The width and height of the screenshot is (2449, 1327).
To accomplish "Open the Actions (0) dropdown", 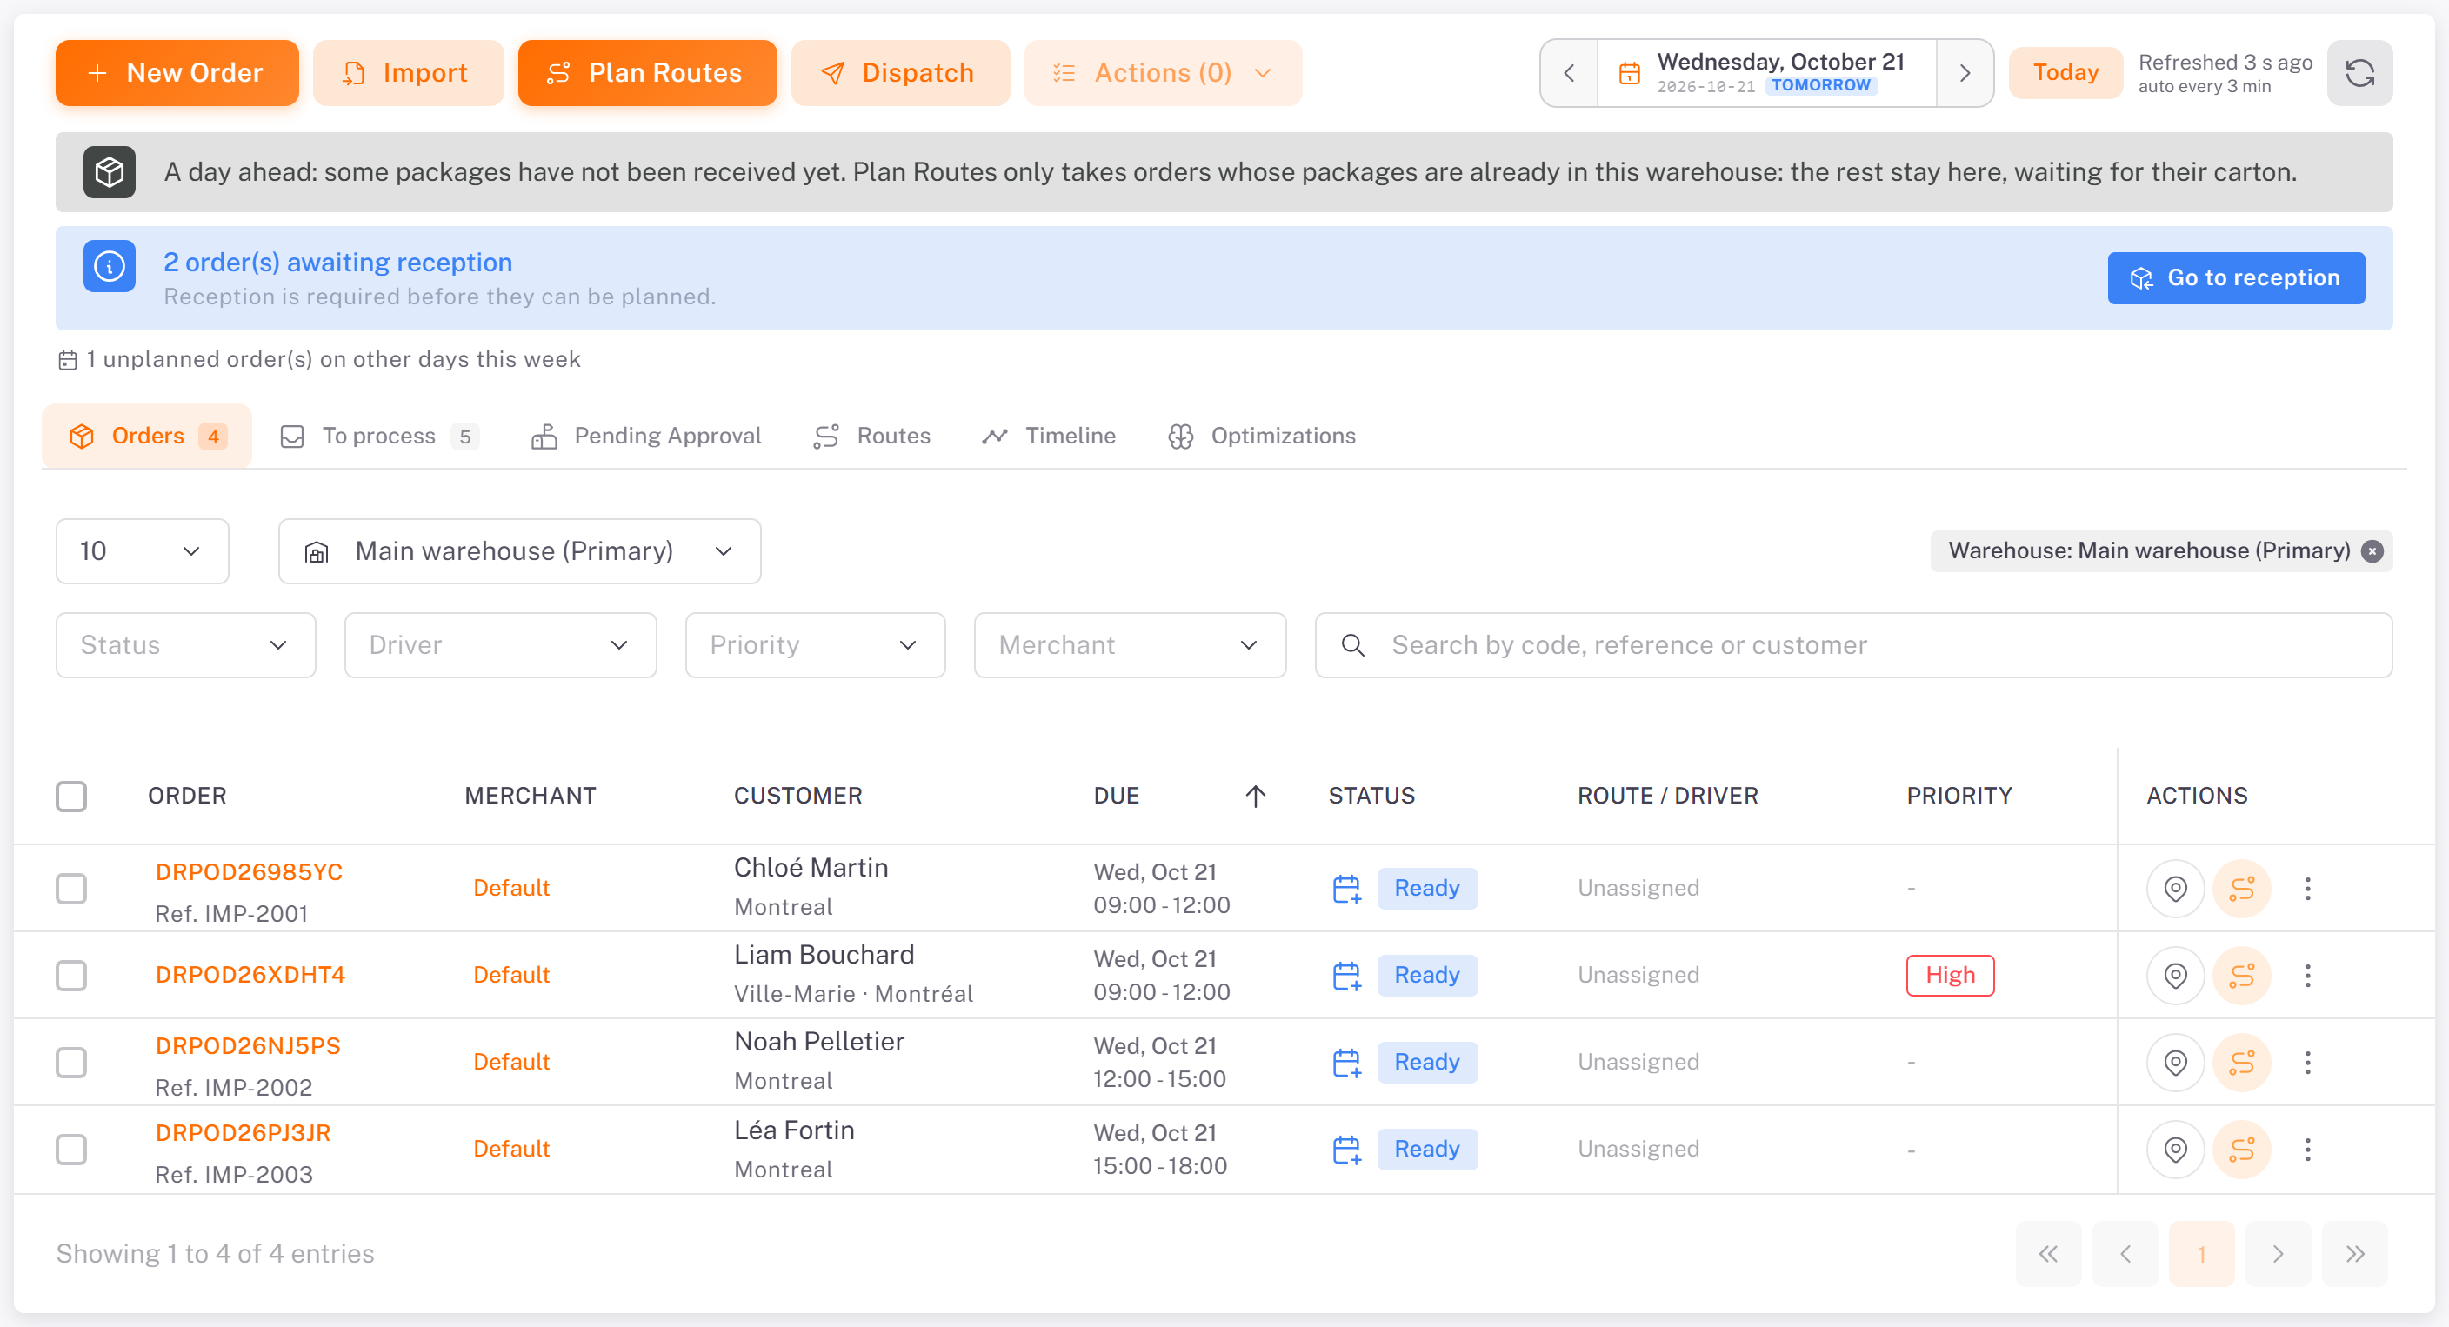I will click(1162, 73).
